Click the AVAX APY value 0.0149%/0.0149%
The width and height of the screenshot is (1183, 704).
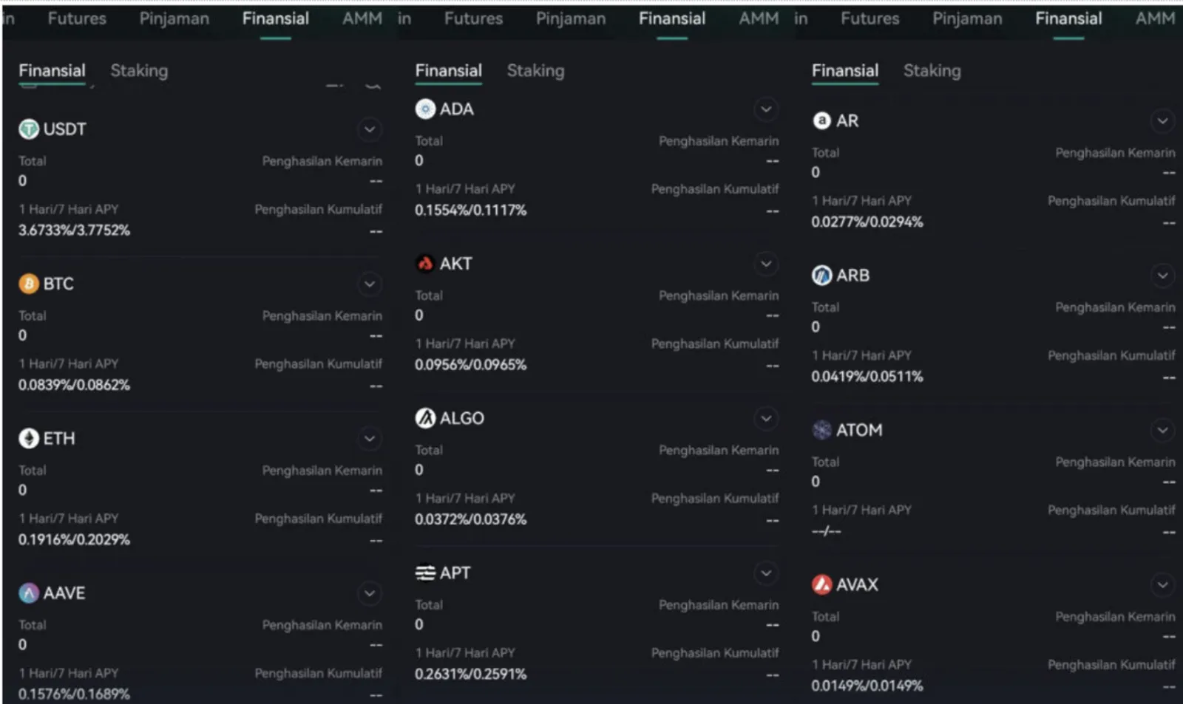pos(867,686)
